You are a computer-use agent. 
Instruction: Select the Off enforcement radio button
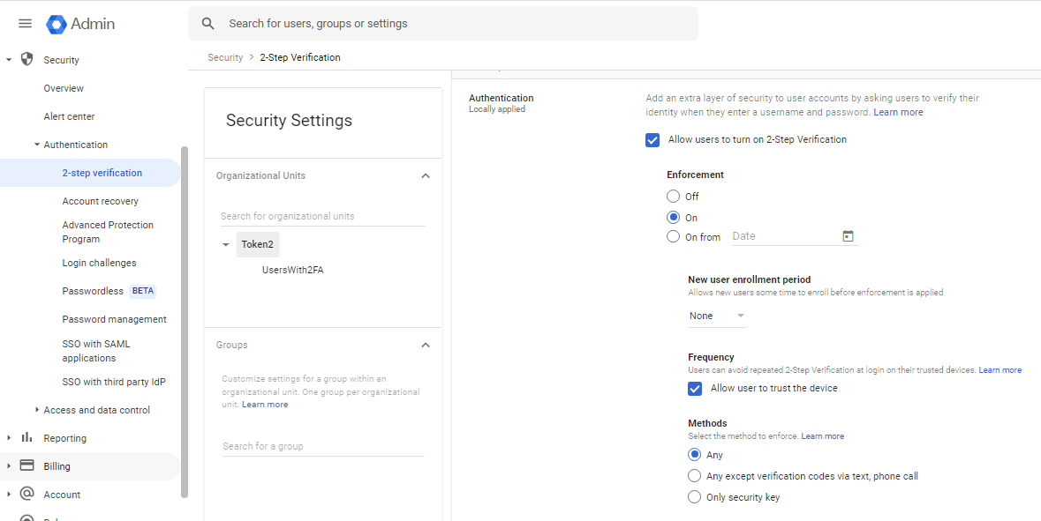674,197
